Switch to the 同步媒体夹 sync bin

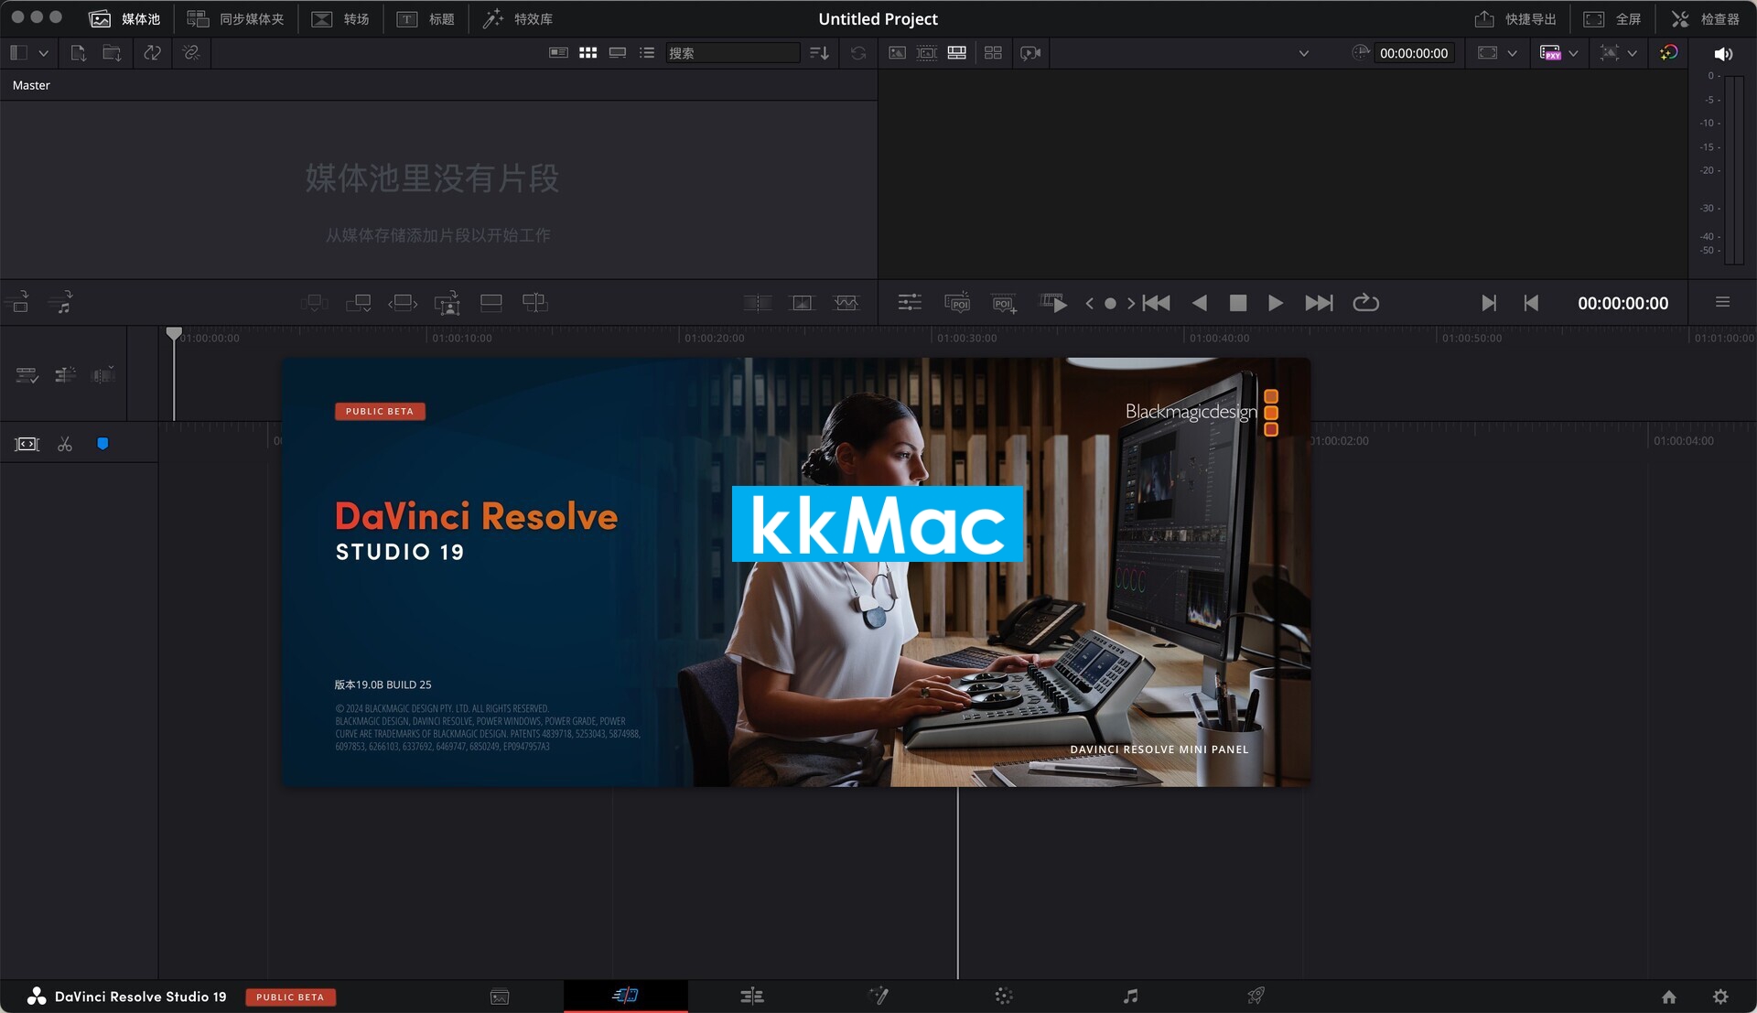(x=235, y=18)
